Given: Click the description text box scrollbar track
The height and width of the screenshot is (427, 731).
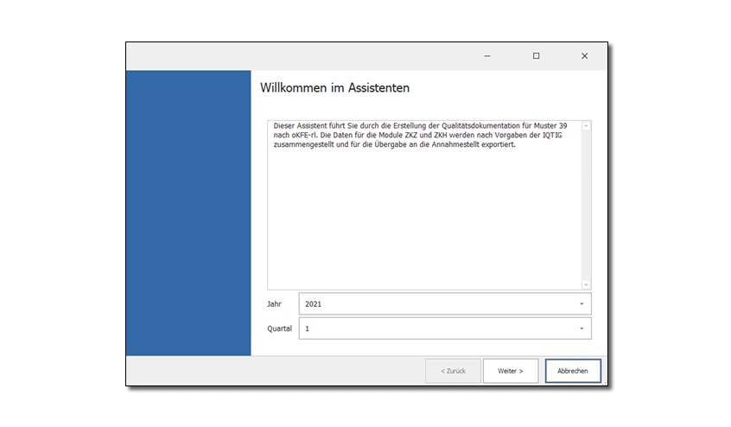Looking at the screenshot, I should (586, 207).
